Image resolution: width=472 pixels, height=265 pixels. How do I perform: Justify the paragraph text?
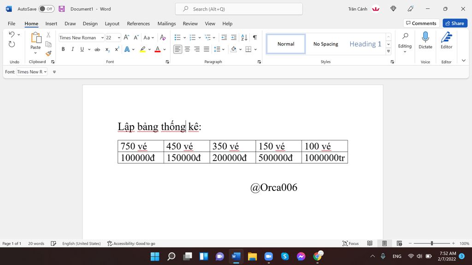[206, 49]
